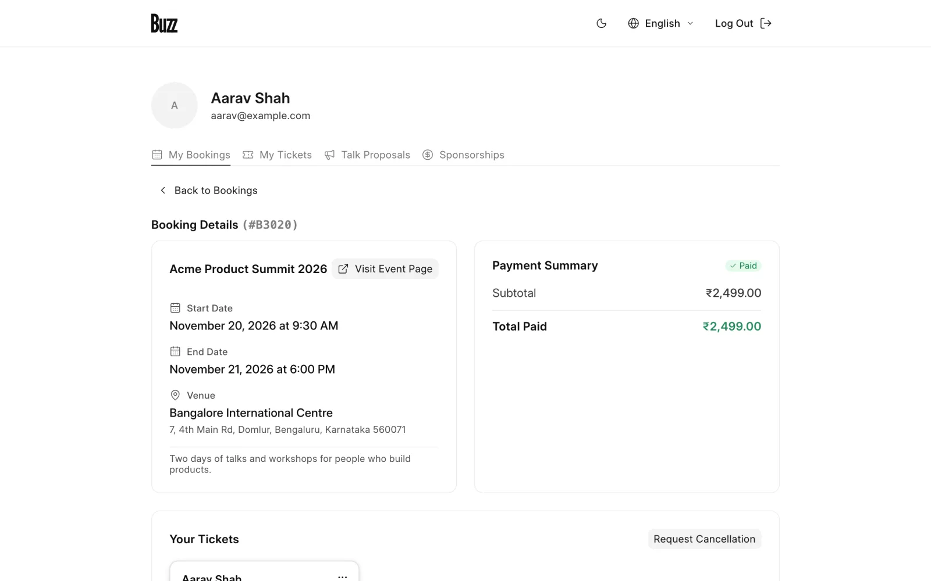Screen dimensions: 931x581
Task: Switch to the My Tickets tab
Action: [277, 155]
